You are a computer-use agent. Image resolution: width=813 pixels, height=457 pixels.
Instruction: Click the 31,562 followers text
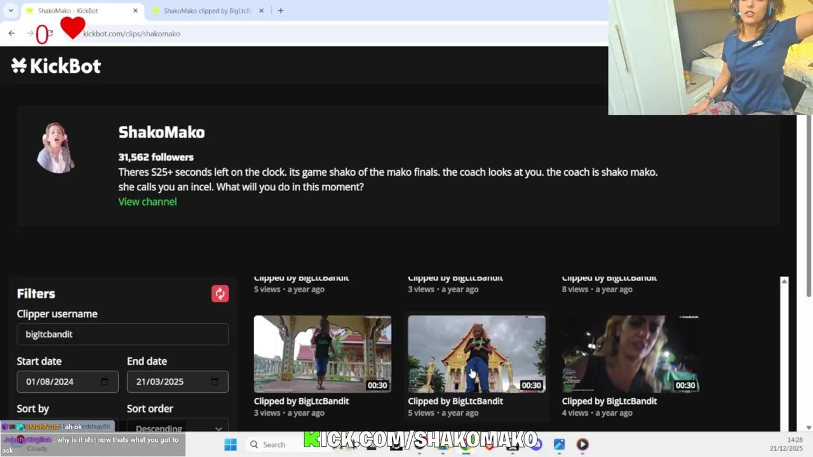click(156, 157)
